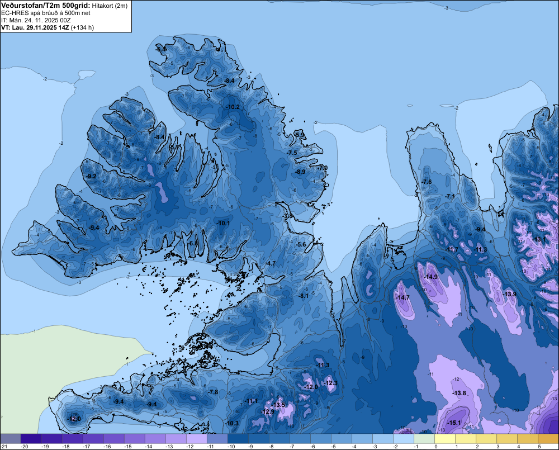
Task: Click the '-13.9' temperature label
Action: click(x=509, y=294)
